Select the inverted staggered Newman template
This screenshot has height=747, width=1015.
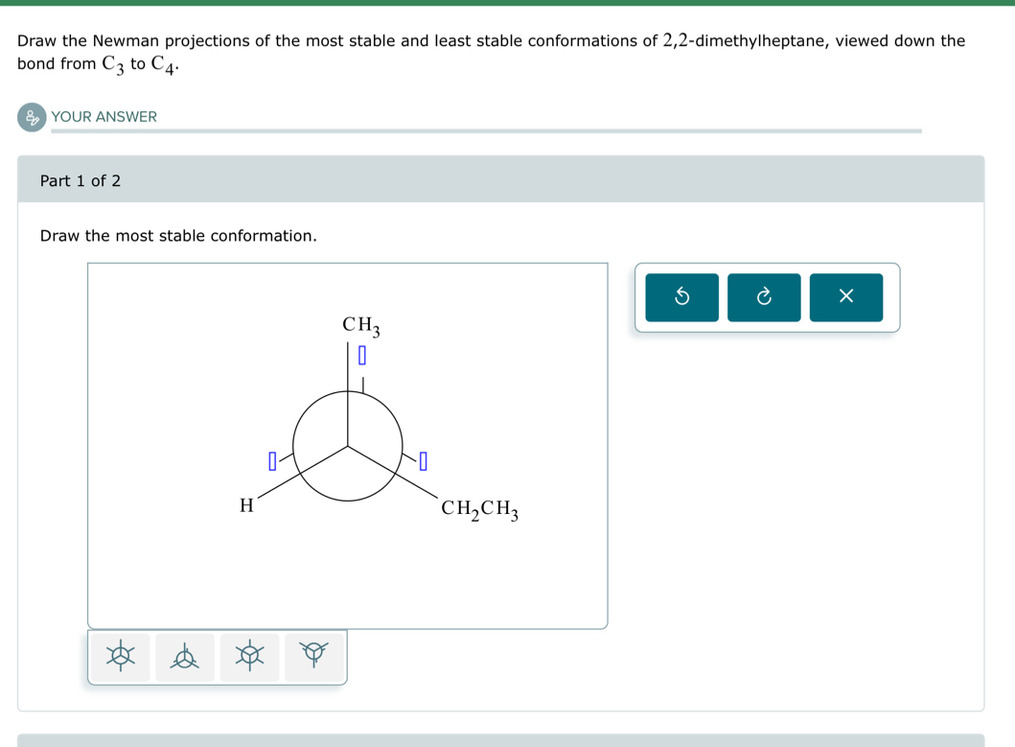pos(314,657)
